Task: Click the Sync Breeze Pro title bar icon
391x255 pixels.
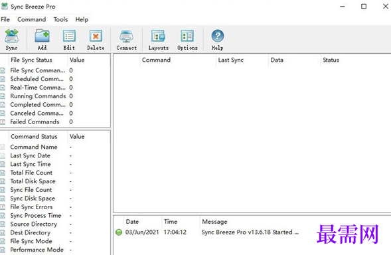Action: click(x=5, y=6)
